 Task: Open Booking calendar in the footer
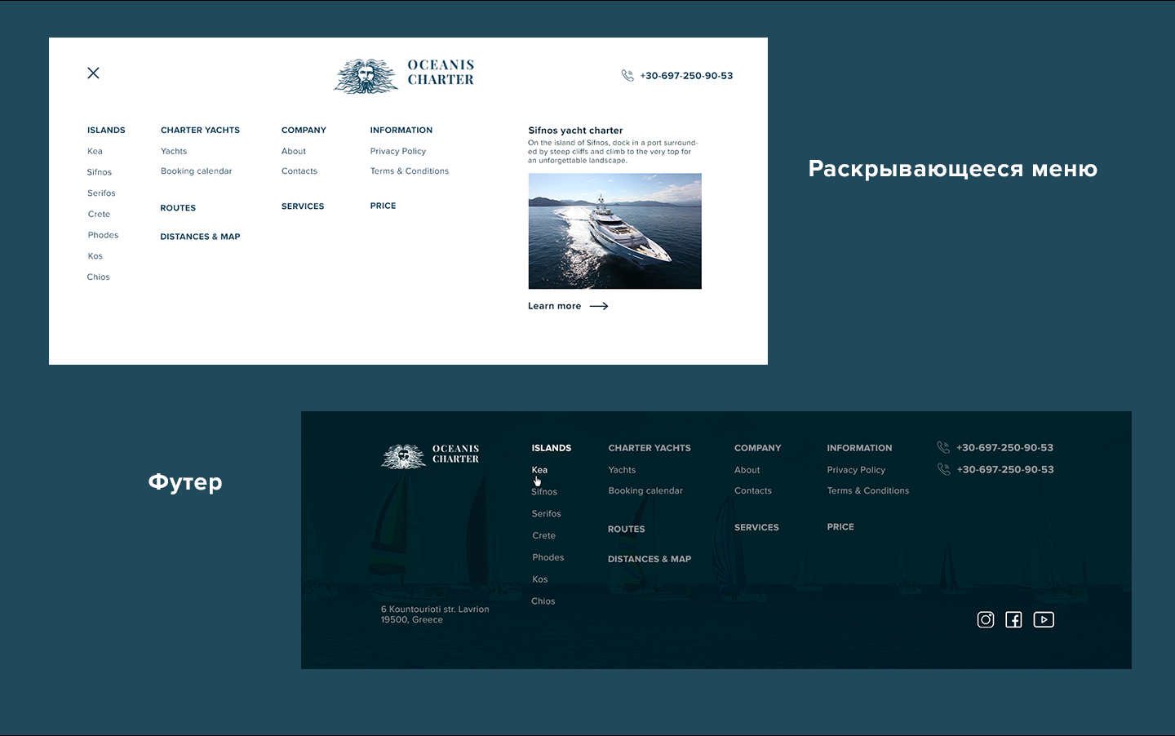tap(645, 491)
